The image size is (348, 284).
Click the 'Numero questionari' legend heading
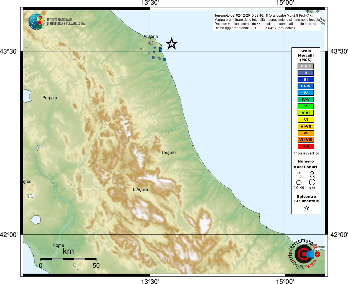tap(306, 164)
